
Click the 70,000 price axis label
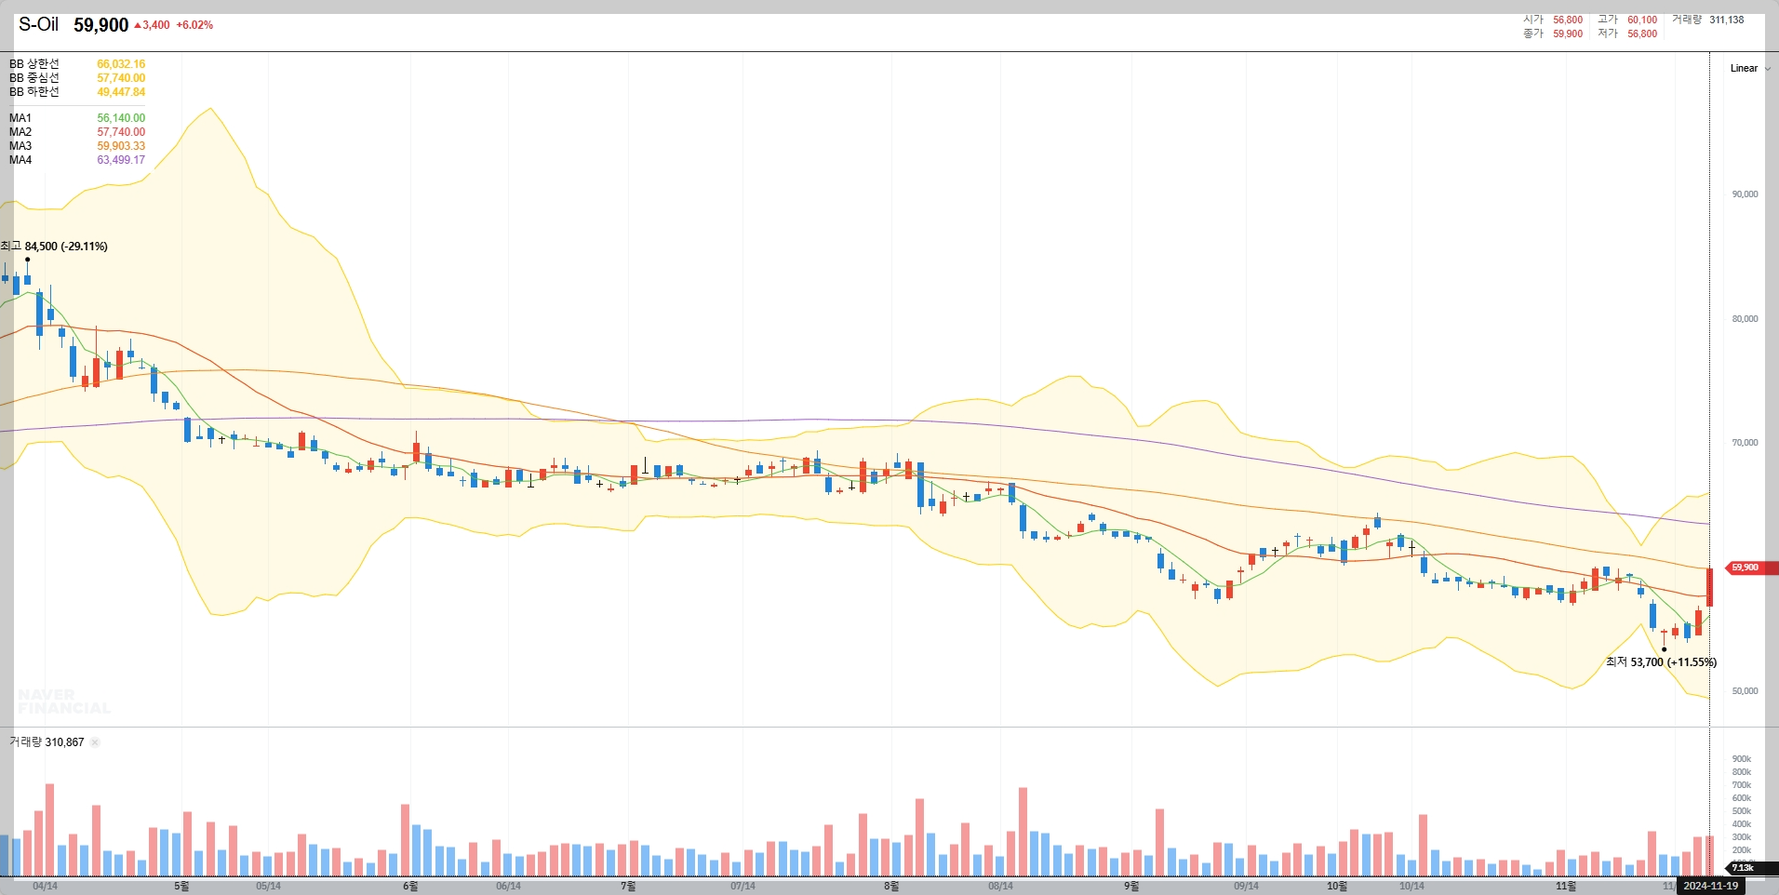1745,443
